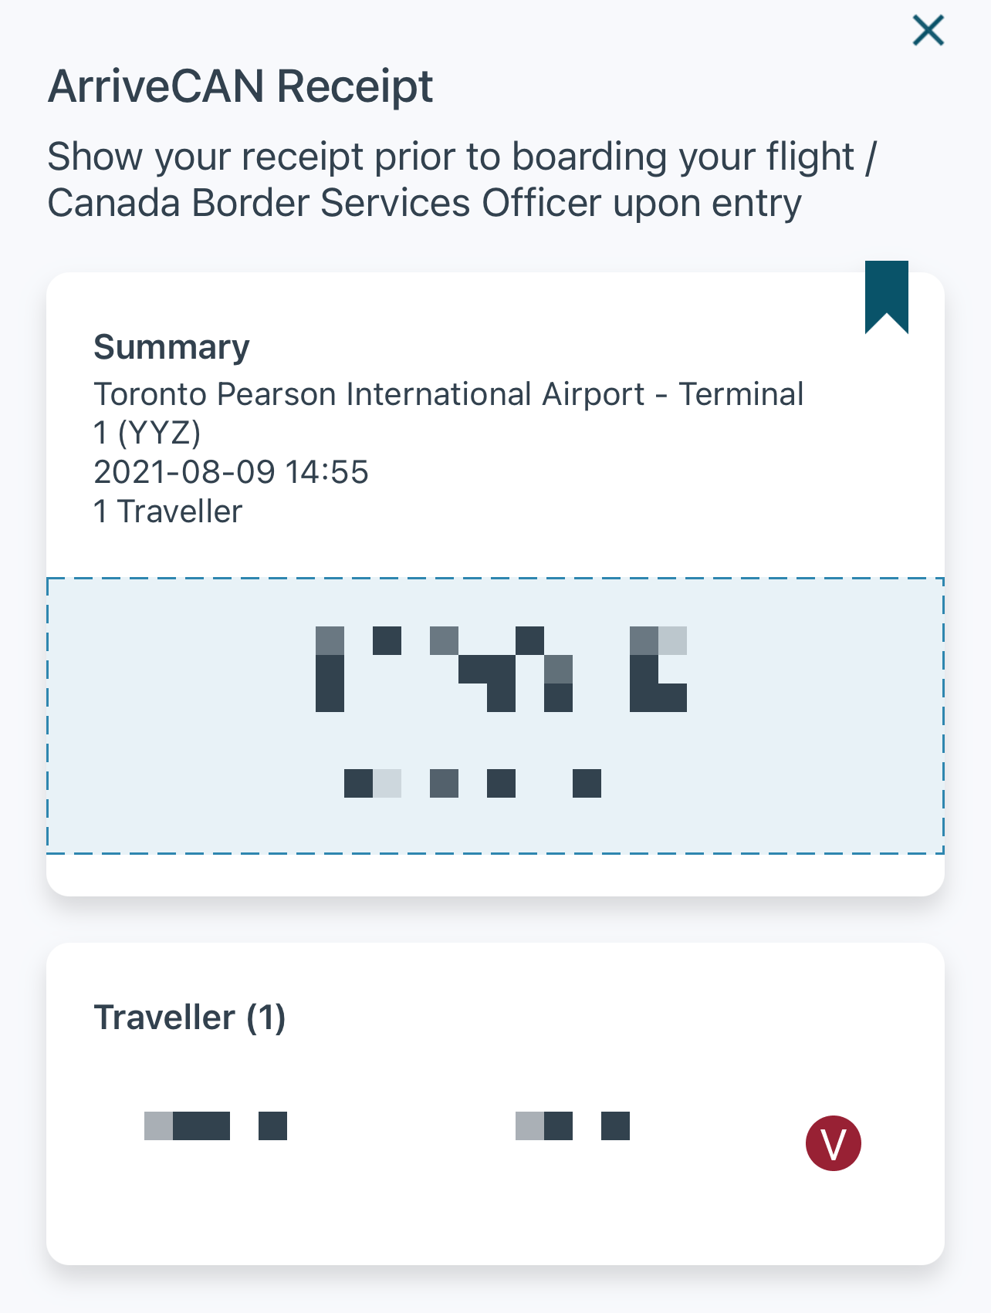Screen dimensions: 991x1313
Task: Select the ArriveCAN Receipt page title
Action: click(x=240, y=86)
